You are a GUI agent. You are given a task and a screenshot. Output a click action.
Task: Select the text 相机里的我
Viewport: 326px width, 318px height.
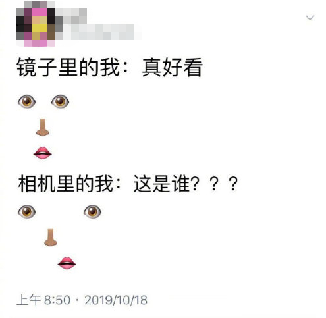pyautogui.click(x=66, y=184)
